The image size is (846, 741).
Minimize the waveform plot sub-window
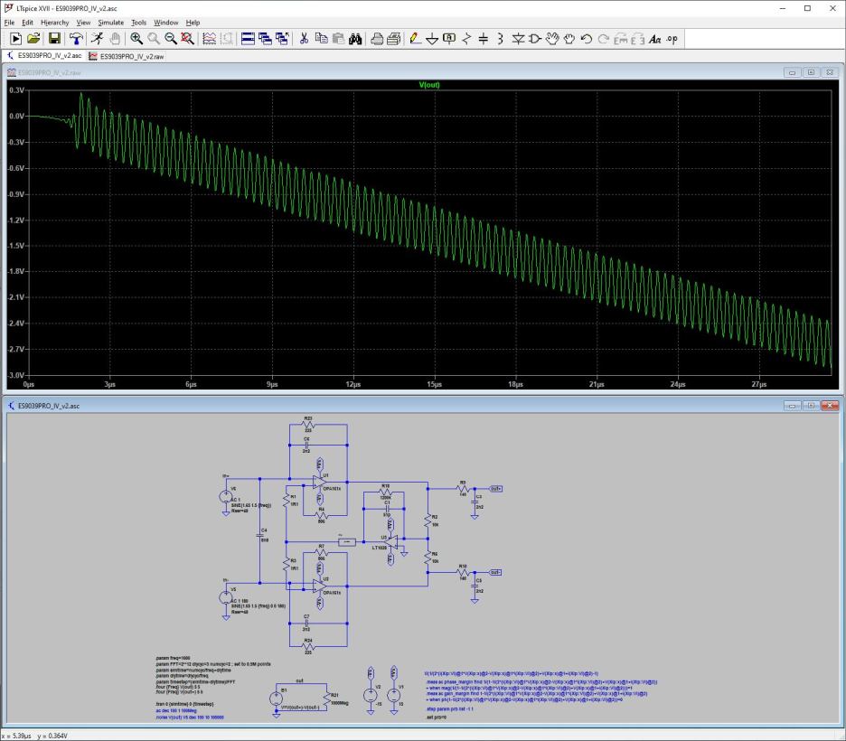tap(792, 72)
